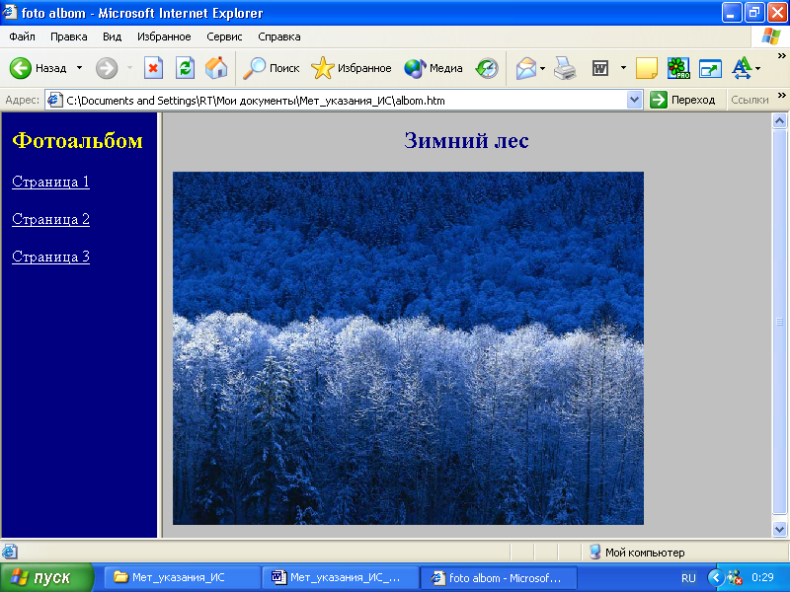790x592 pixels.
Task: Click the IE title bar icon
Action: click(x=10, y=12)
